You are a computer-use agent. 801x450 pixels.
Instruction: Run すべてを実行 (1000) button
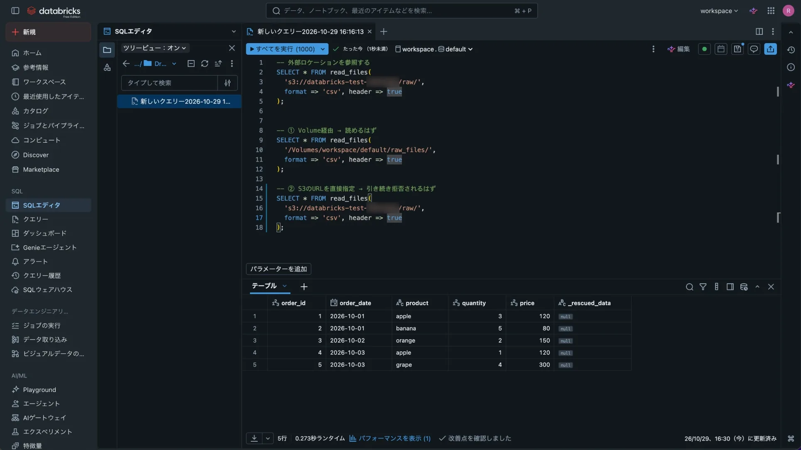click(x=282, y=49)
